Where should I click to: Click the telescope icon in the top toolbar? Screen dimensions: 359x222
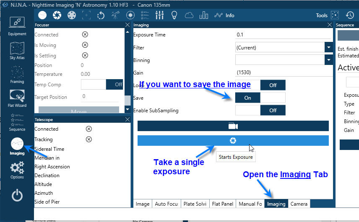point(115,15)
